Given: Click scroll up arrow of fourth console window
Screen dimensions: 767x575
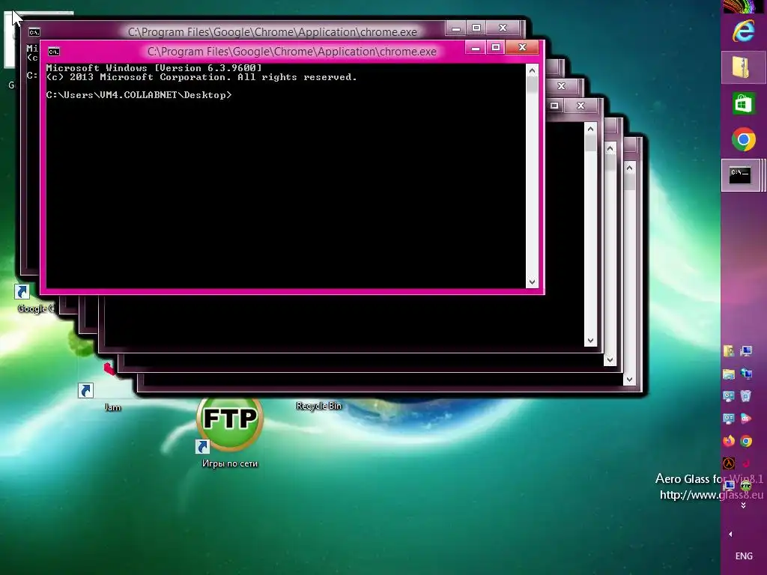Looking at the screenshot, I should click(x=590, y=129).
